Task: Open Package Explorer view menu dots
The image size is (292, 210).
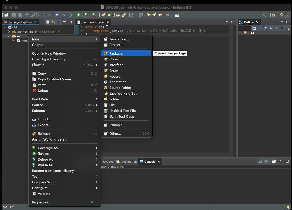Action: (59, 22)
